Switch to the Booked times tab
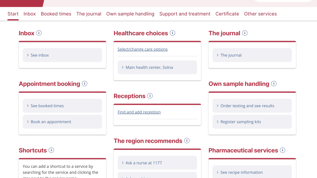 pos(56,14)
